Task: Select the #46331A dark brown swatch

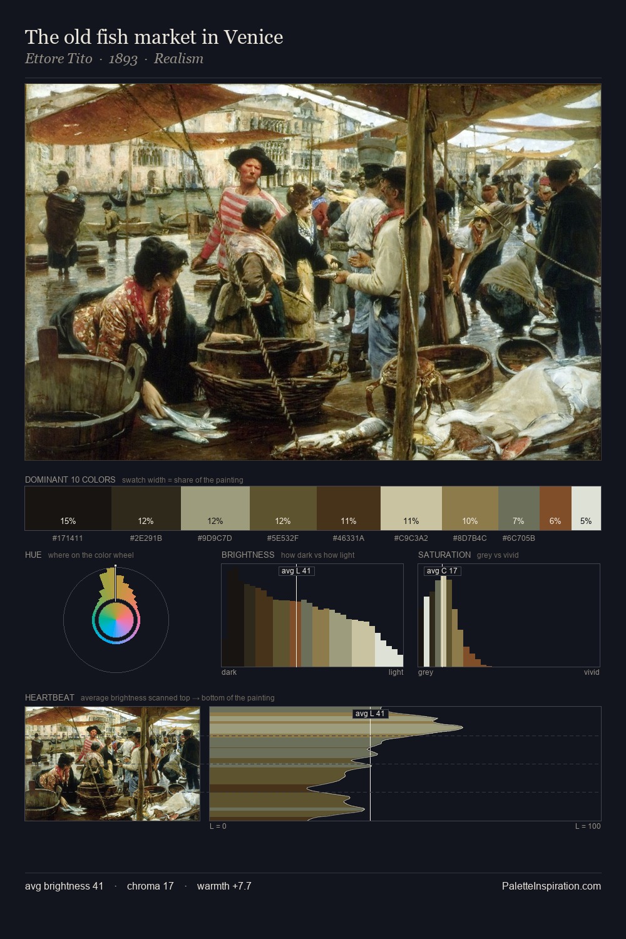Action: point(349,508)
